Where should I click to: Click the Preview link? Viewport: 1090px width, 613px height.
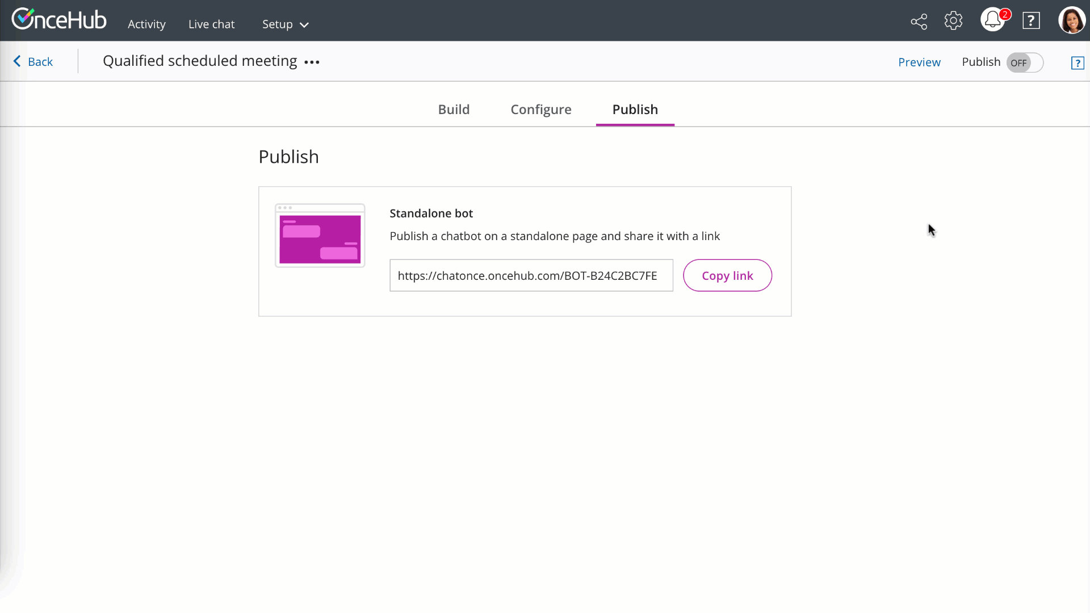point(919,62)
